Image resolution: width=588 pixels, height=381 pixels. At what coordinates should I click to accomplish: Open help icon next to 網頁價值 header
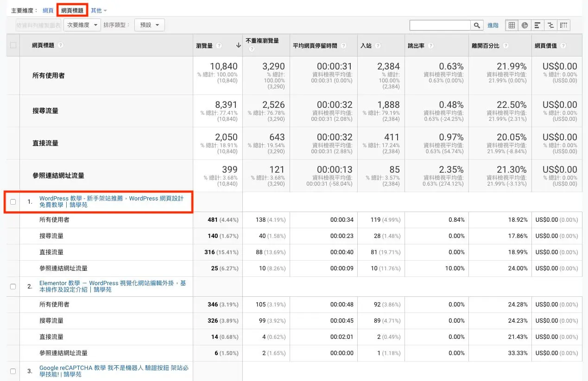[563, 45]
